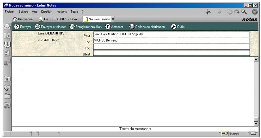The image size is (261, 138).
Task: Click the Envoyer et classer folder icon
Action: [x=38, y=27]
